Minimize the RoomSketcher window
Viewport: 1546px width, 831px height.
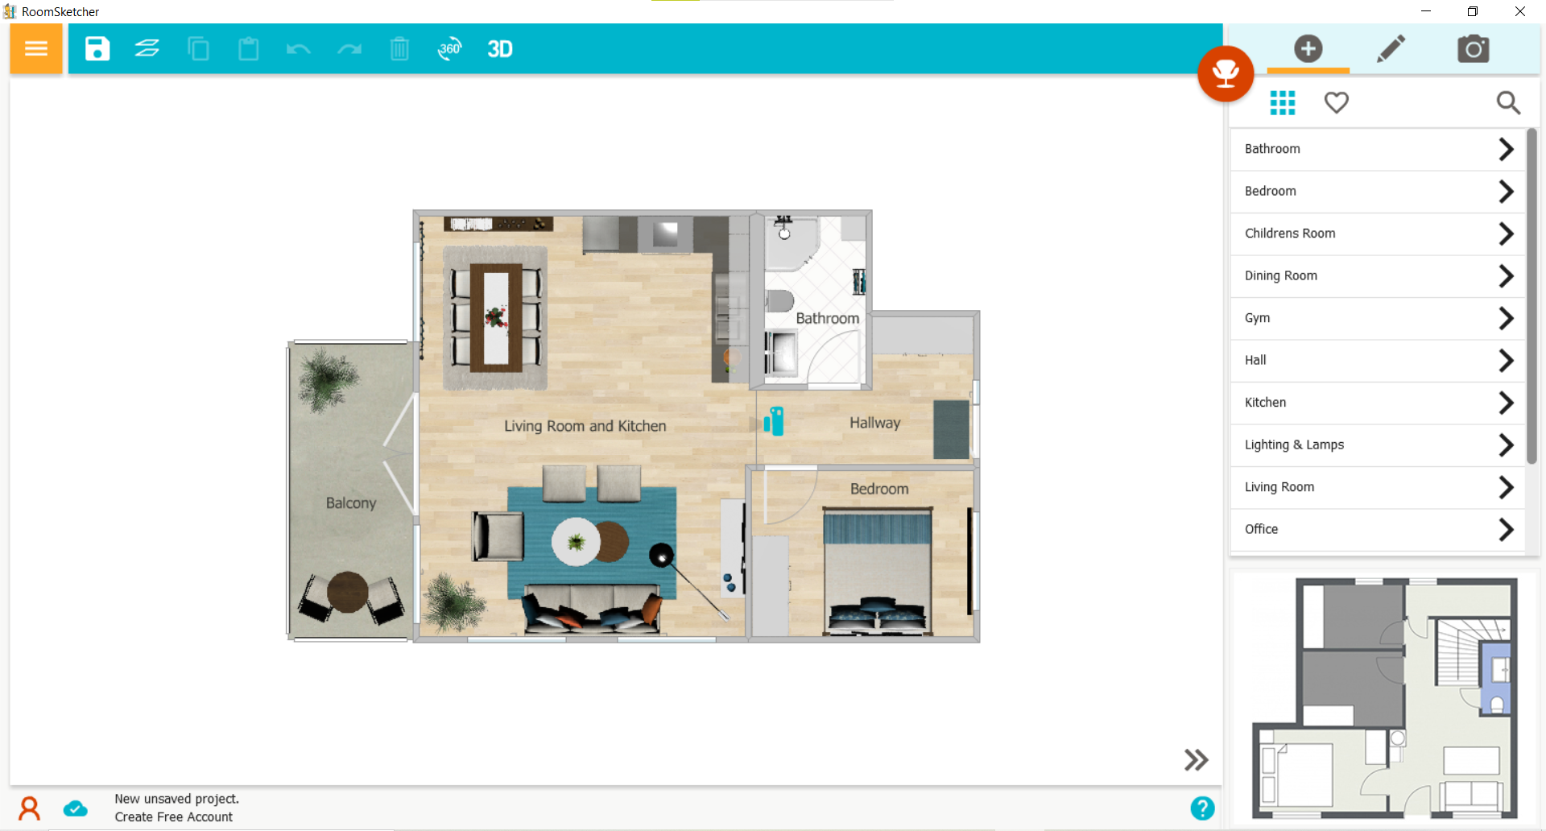[1426, 11]
